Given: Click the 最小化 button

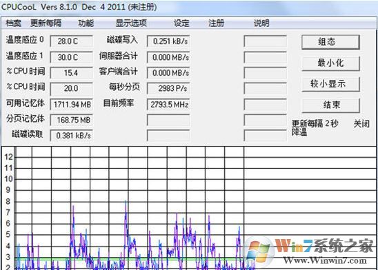Looking at the screenshot, I should tap(330, 63).
